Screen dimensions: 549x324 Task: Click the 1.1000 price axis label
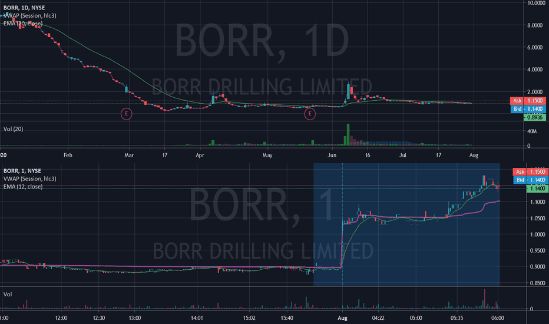coord(537,201)
